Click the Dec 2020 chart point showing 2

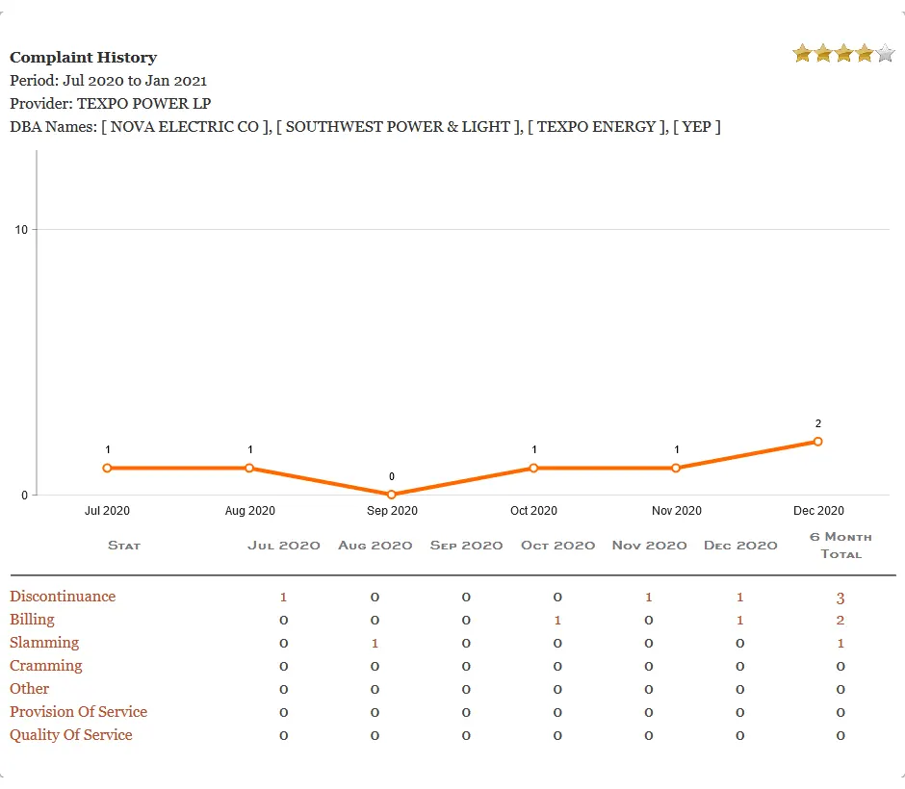(x=817, y=442)
